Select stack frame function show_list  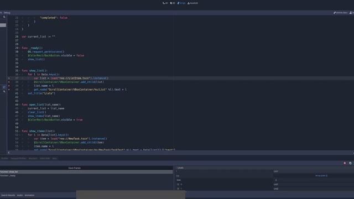86,172
